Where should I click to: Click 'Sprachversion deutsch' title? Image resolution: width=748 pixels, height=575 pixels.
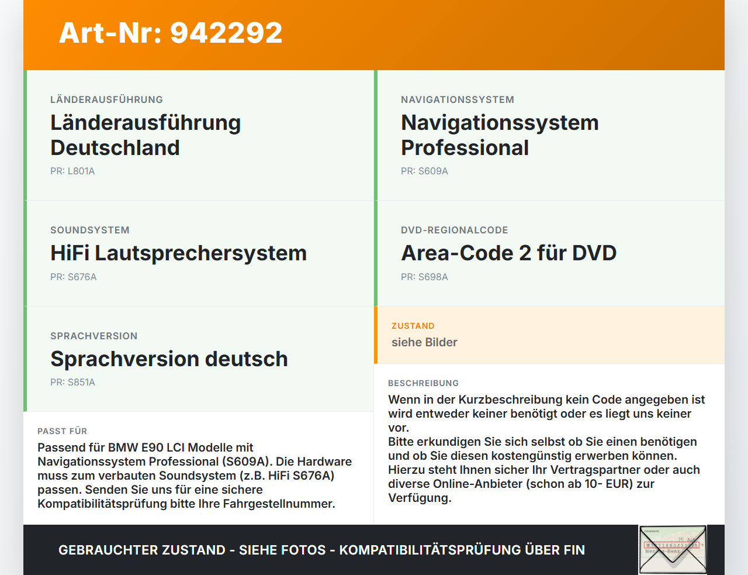[169, 359]
